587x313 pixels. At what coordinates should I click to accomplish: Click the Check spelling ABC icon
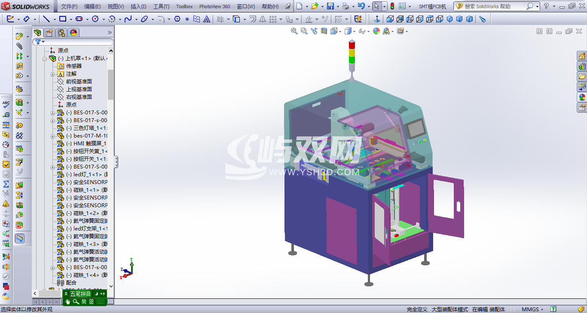6,104
